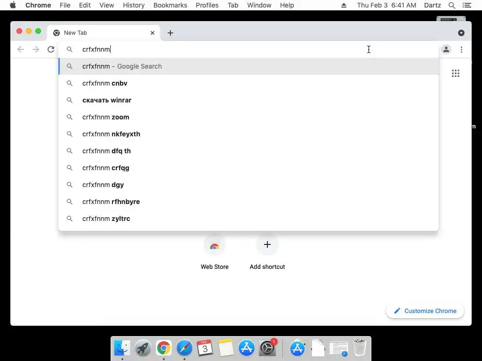Open the three-dot Chrome menu
Viewport: 482px width, 361px height.
[x=461, y=49]
